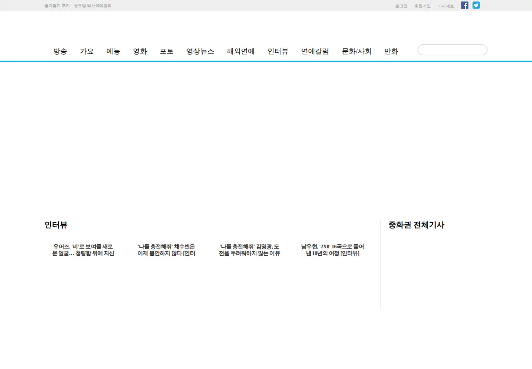Open the 해외연예 category
The width and height of the screenshot is (532, 369).
tap(241, 51)
